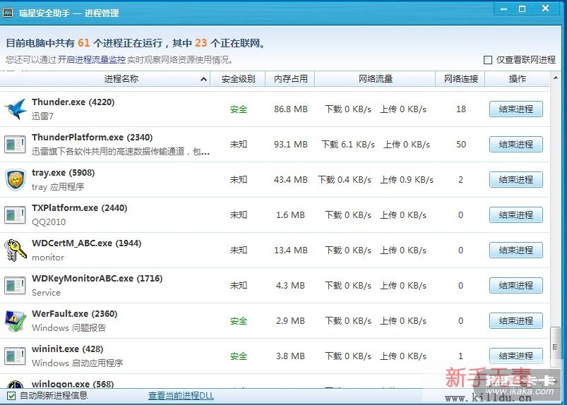The image size is (567, 405).
Task: Open the 开启进程流量监控 link
Action: [x=92, y=60]
